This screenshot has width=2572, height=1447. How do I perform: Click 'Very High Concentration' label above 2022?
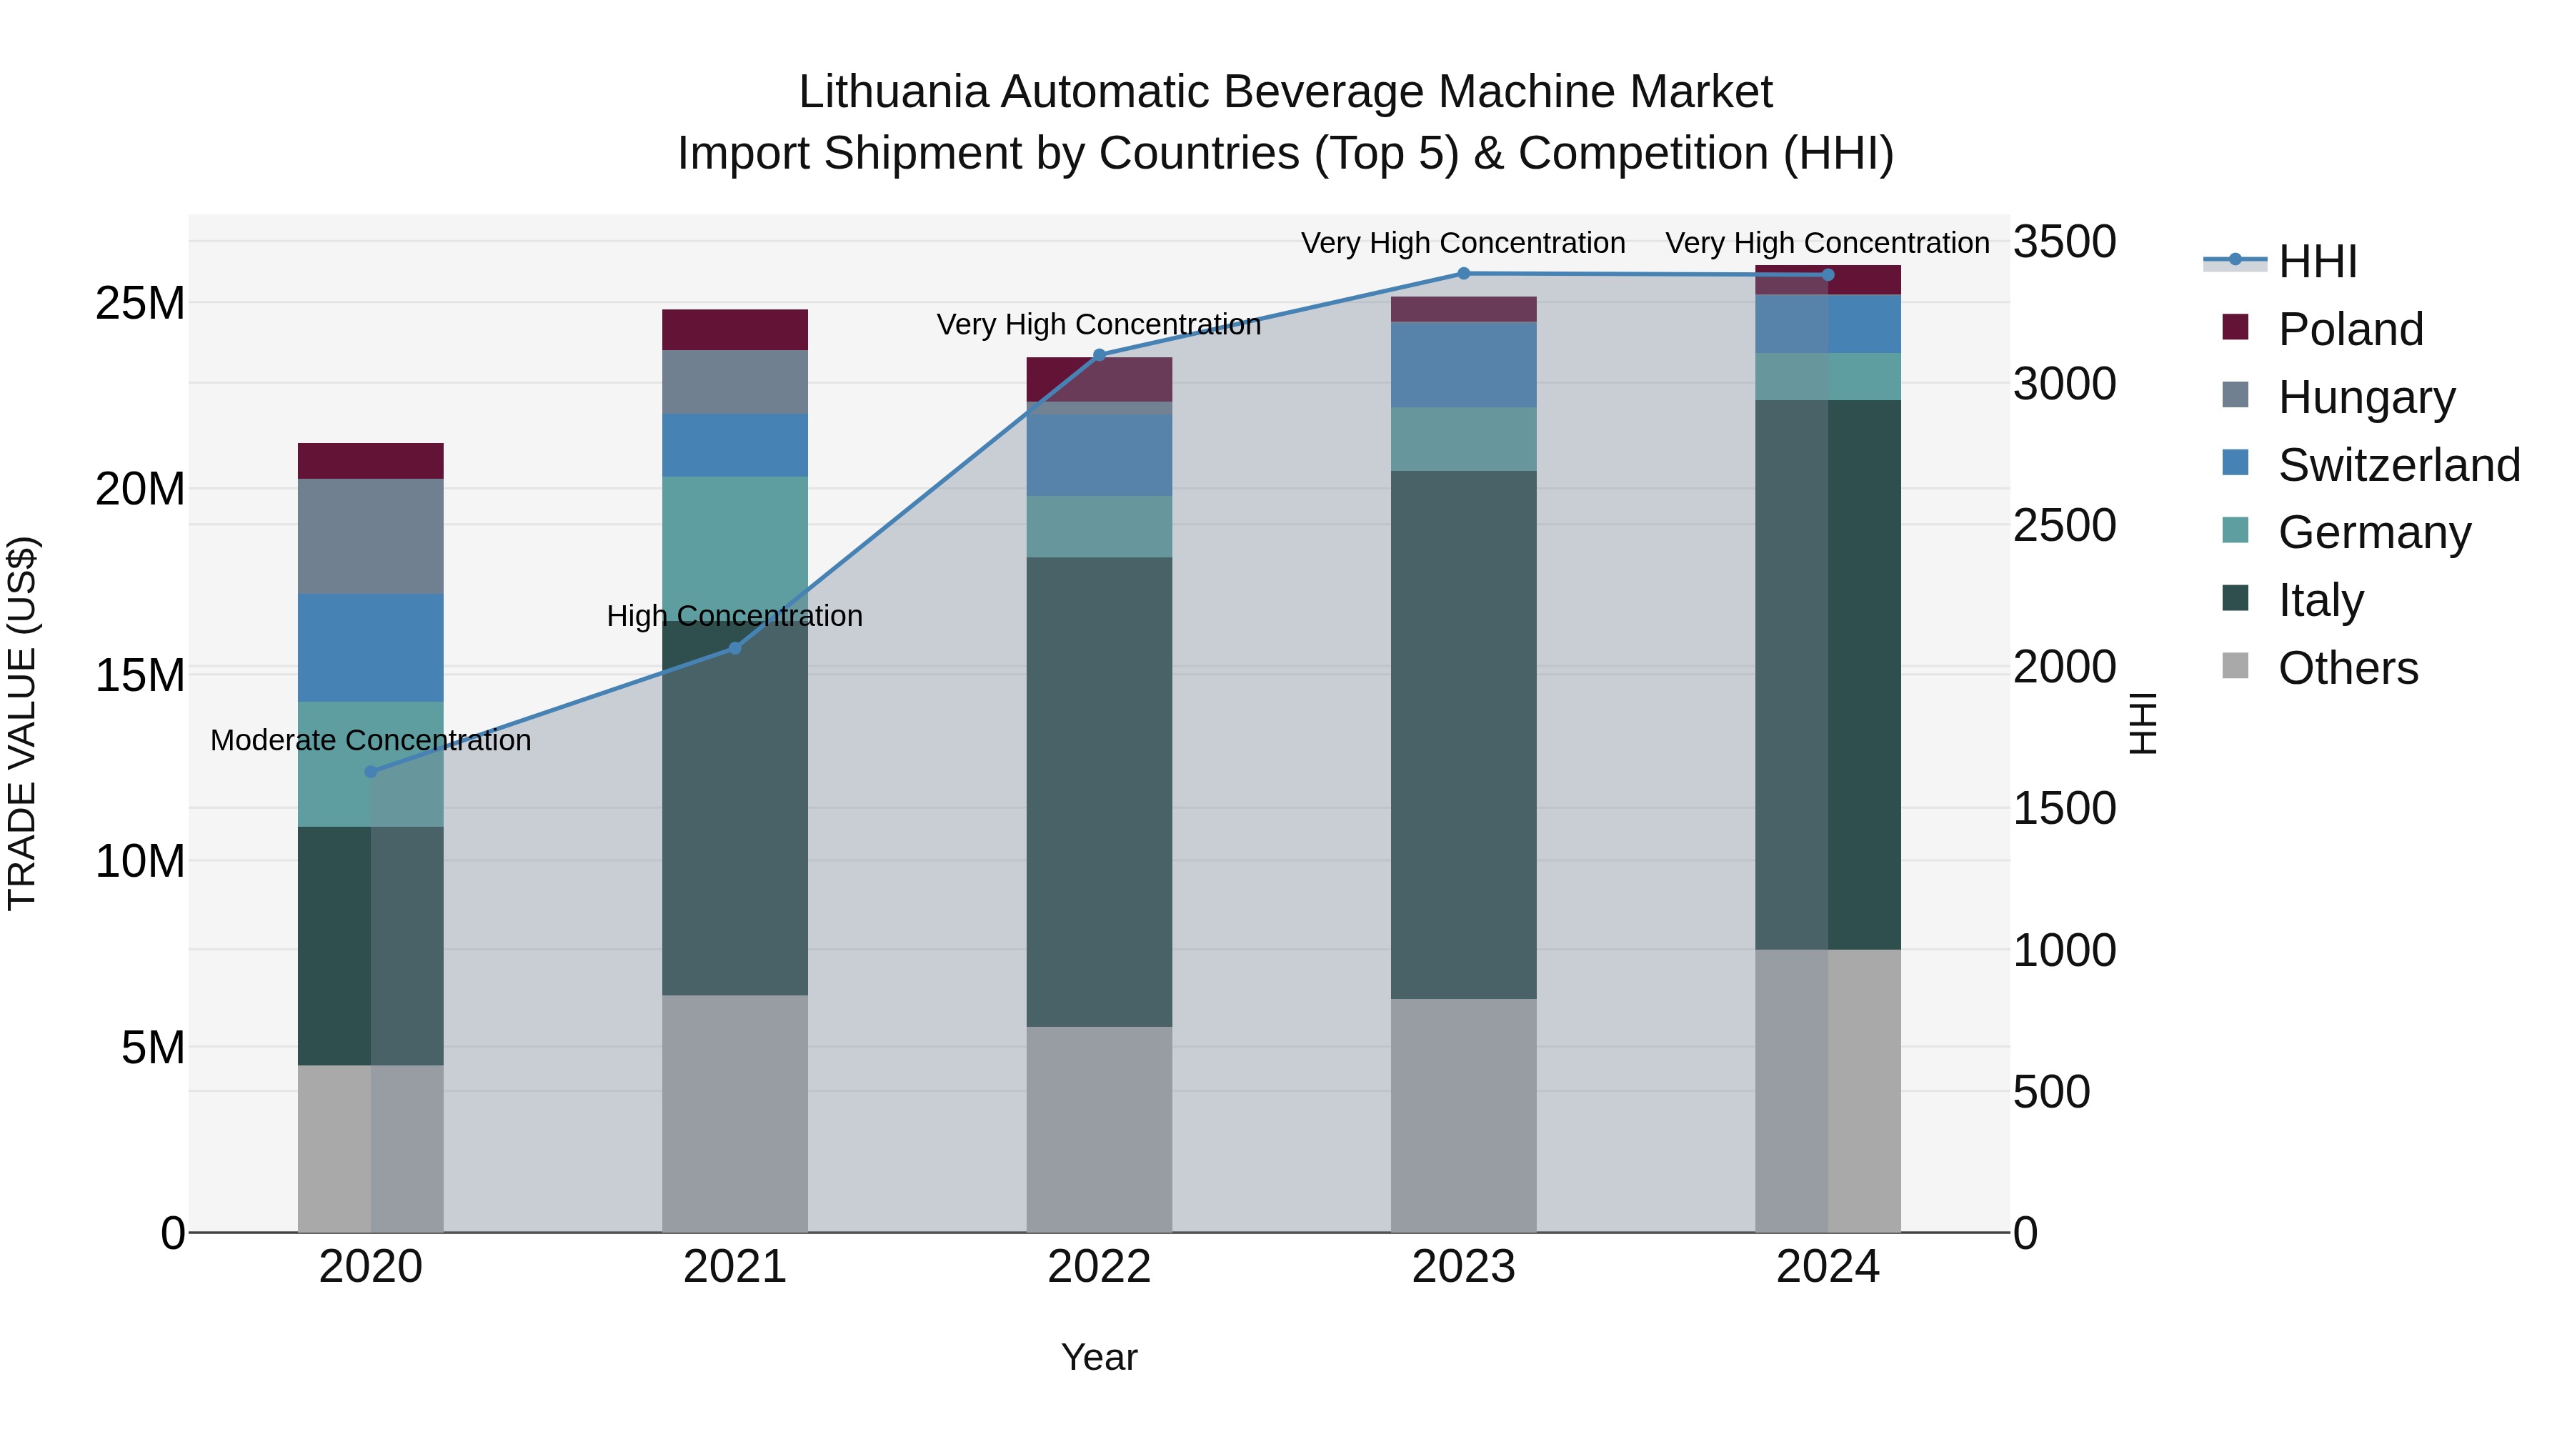coord(1100,324)
